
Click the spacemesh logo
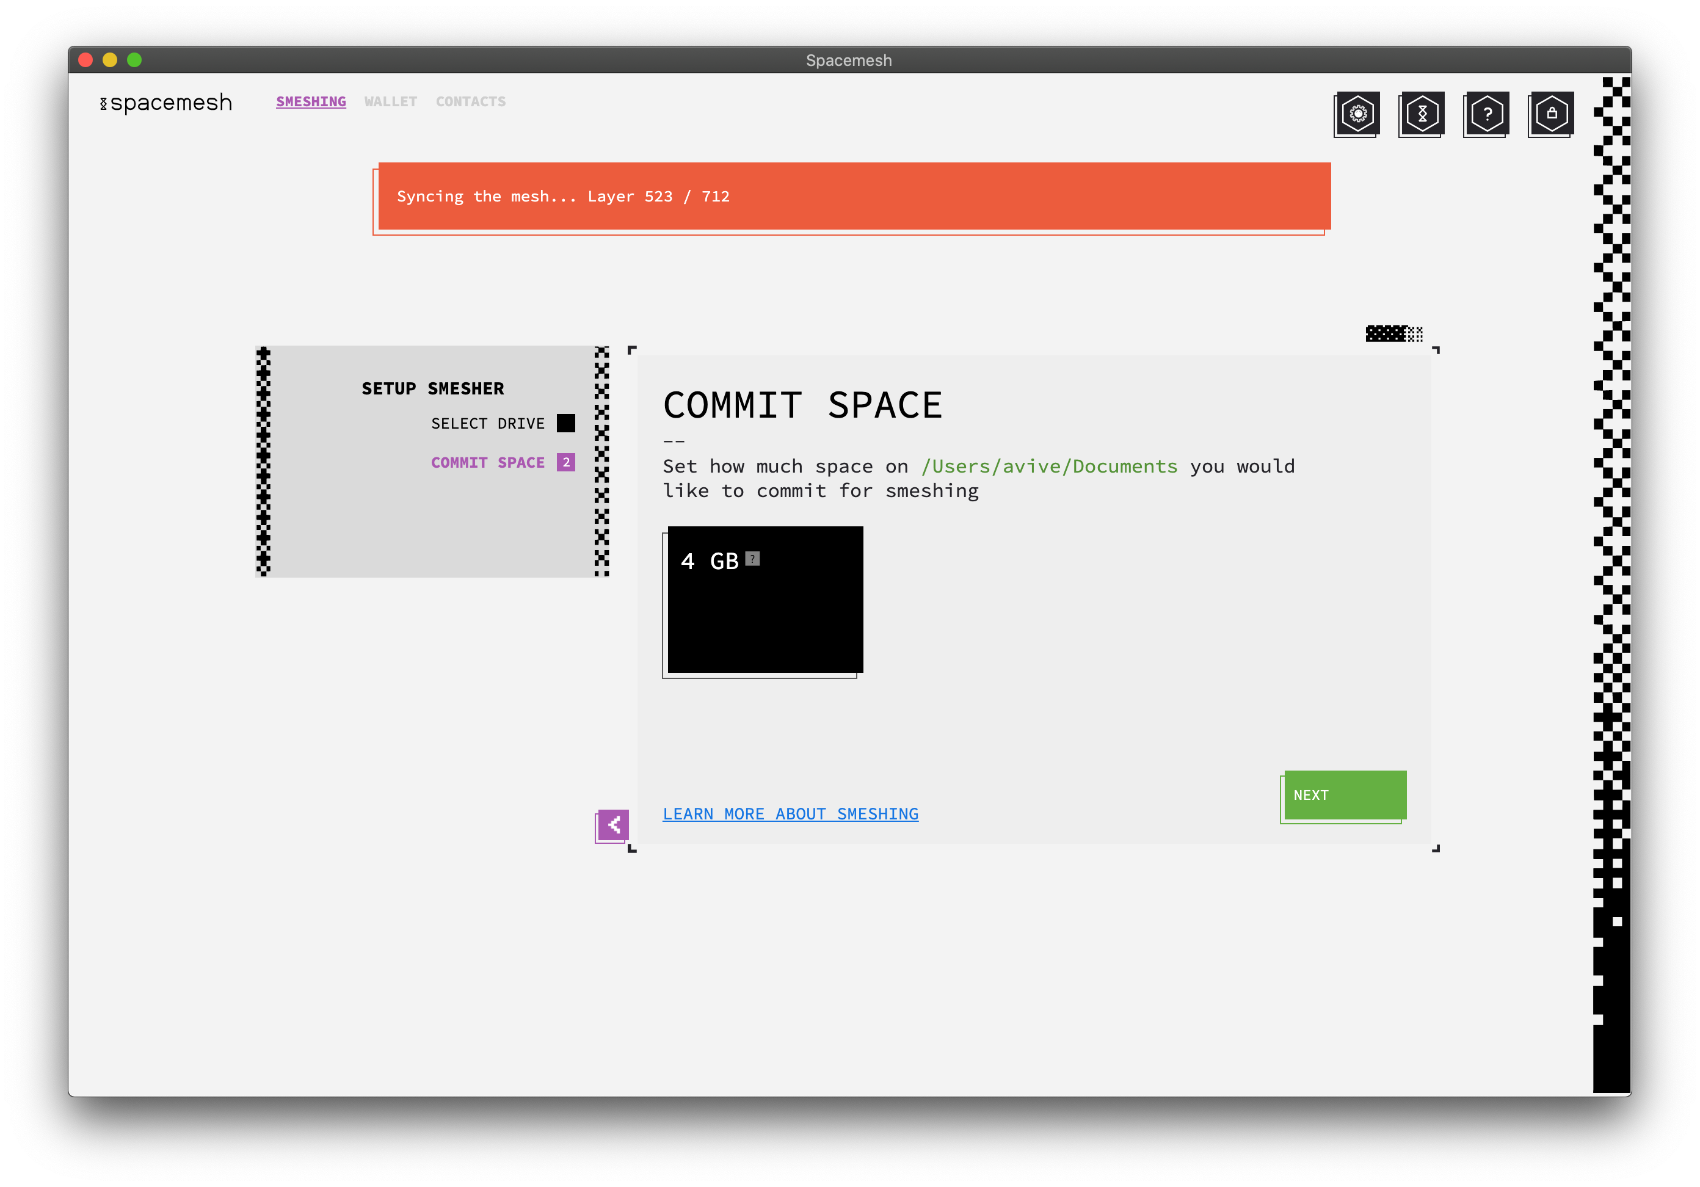tap(166, 102)
